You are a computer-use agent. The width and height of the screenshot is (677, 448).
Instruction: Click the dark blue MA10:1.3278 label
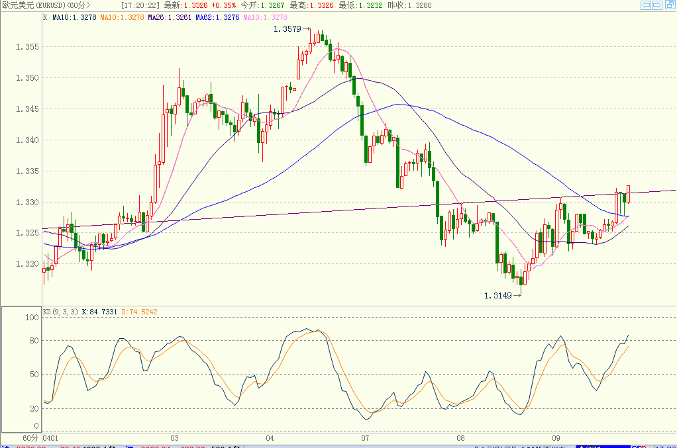[x=74, y=17]
